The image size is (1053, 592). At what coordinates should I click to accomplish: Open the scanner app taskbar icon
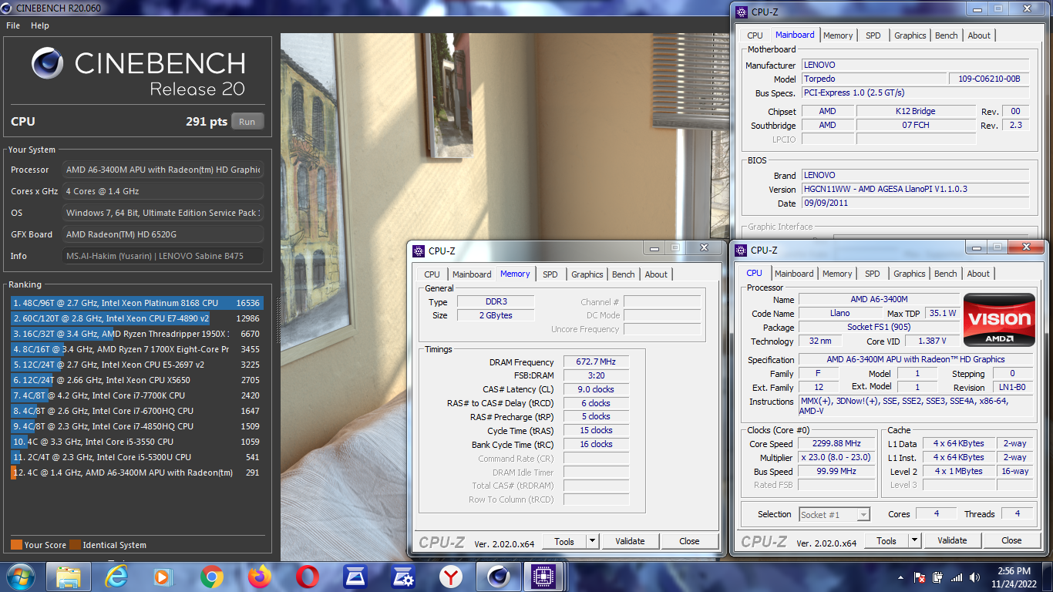click(x=355, y=576)
